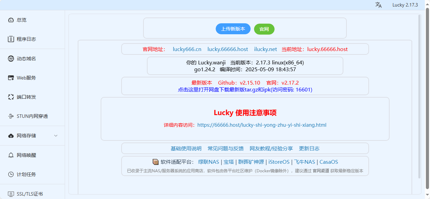
Task: Navigate to 端口转发 page
Action: pyautogui.click(x=32, y=97)
